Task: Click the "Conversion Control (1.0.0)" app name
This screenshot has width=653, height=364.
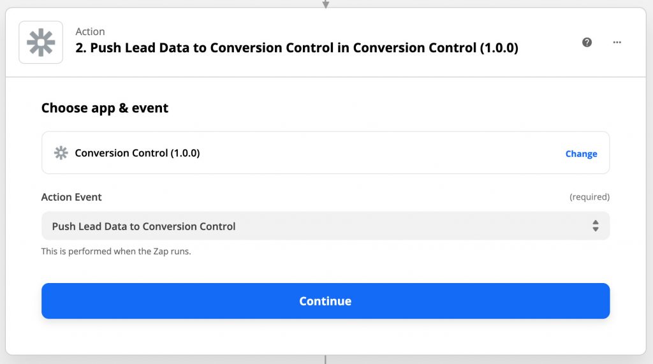Action: tap(137, 153)
